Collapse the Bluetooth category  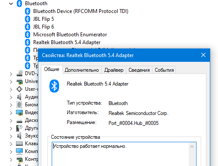click(x=11, y=3)
